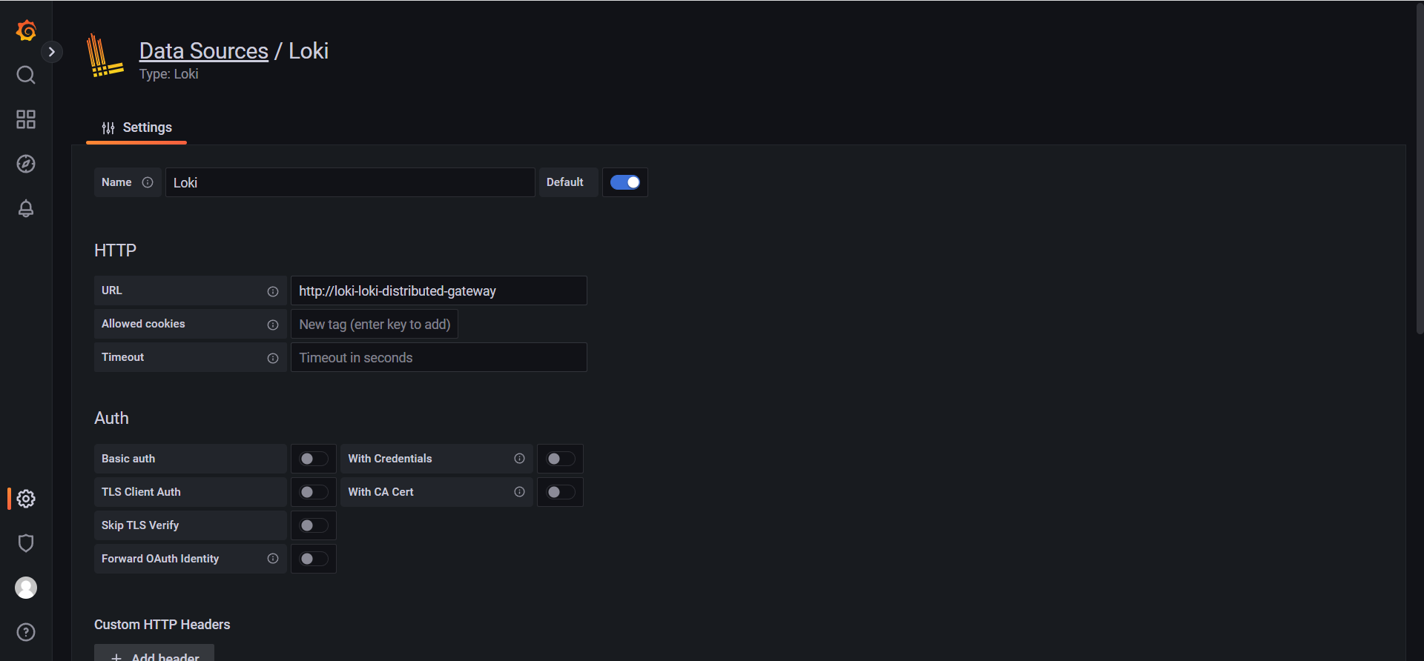Enable the TLS Client Auth toggle
The width and height of the screenshot is (1424, 661).
pyautogui.click(x=314, y=492)
